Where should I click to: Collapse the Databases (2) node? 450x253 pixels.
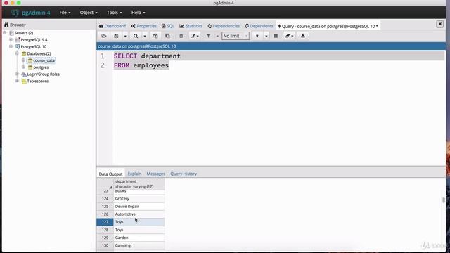(x=17, y=53)
